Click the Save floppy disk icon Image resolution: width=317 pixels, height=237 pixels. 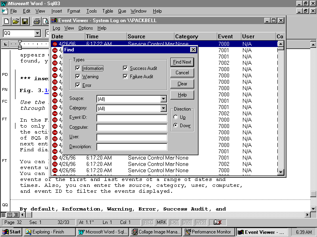tap(25, 21)
